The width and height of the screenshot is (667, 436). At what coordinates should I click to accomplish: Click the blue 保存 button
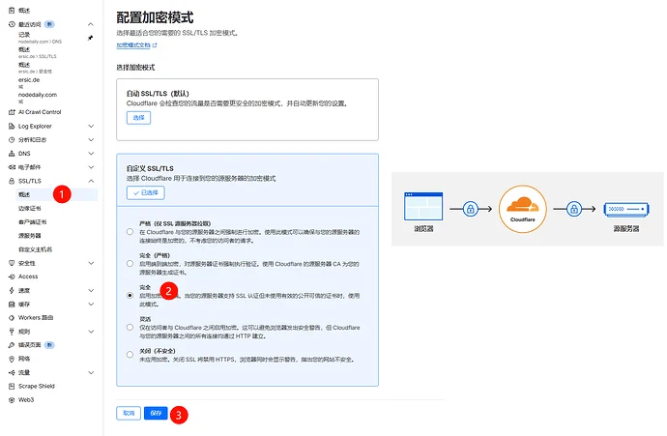click(x=155, y=413)
